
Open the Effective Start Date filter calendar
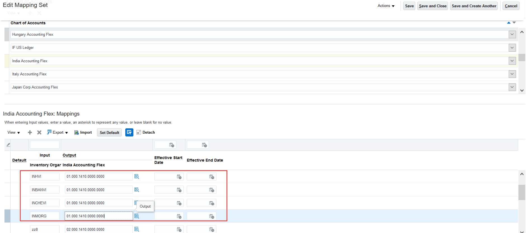tap(172, 145)
